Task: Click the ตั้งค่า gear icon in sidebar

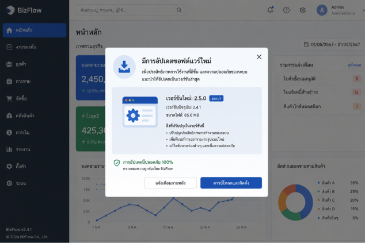Action: coord(9,167)
